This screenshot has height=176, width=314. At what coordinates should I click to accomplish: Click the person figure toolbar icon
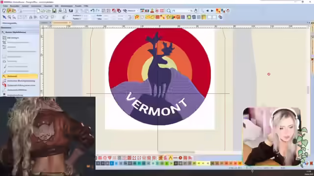point(152,11)
